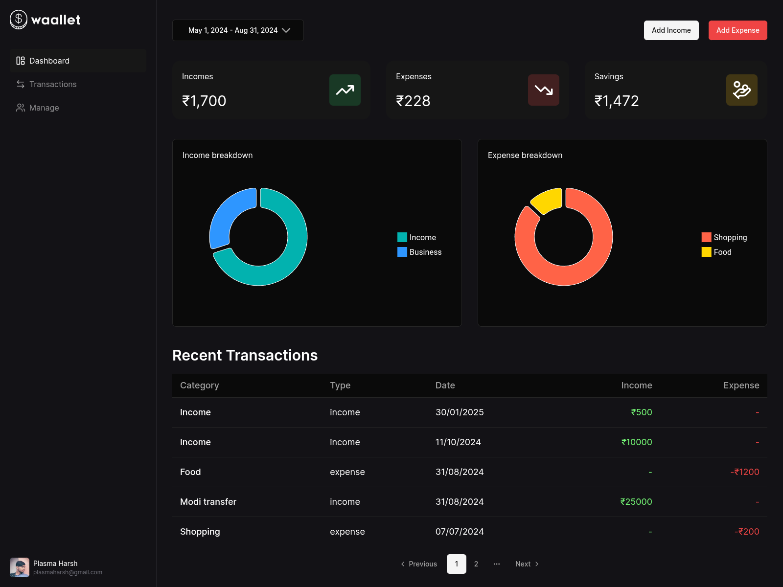
Task: Click the Type column header
Action: click(x=340, y=385)
